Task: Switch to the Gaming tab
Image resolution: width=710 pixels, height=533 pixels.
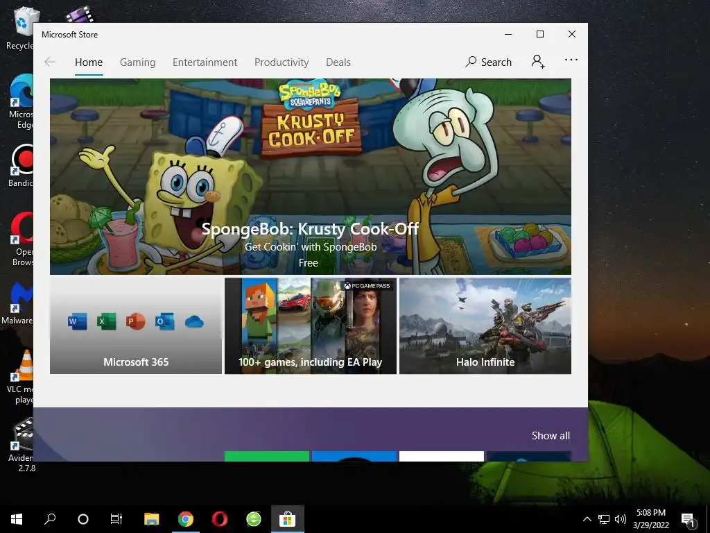Action: [138, 62]
